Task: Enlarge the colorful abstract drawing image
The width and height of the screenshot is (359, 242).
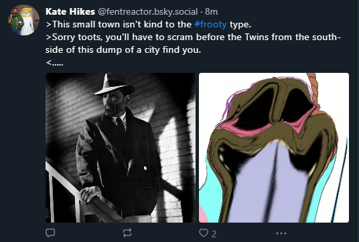Action: (274, 148)
